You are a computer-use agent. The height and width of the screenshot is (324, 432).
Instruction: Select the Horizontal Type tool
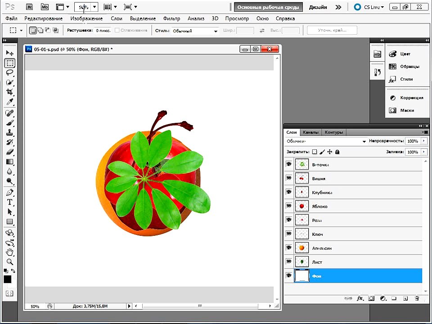(9, 202)
